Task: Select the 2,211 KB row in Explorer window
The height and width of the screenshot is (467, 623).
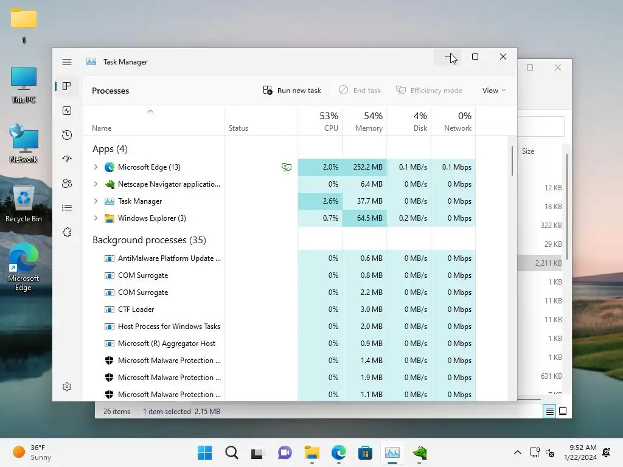Action: point(540,263)
